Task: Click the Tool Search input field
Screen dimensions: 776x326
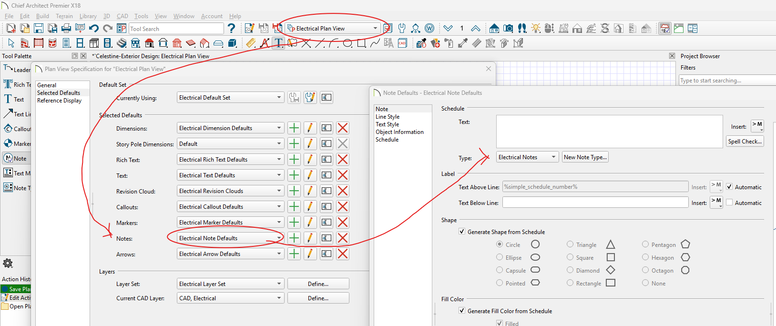Action: [176, 29]
